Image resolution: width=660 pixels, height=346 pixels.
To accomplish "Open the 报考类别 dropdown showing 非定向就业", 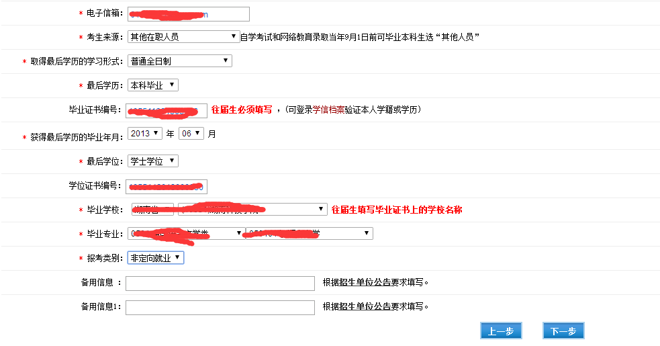I will [155, 257].
